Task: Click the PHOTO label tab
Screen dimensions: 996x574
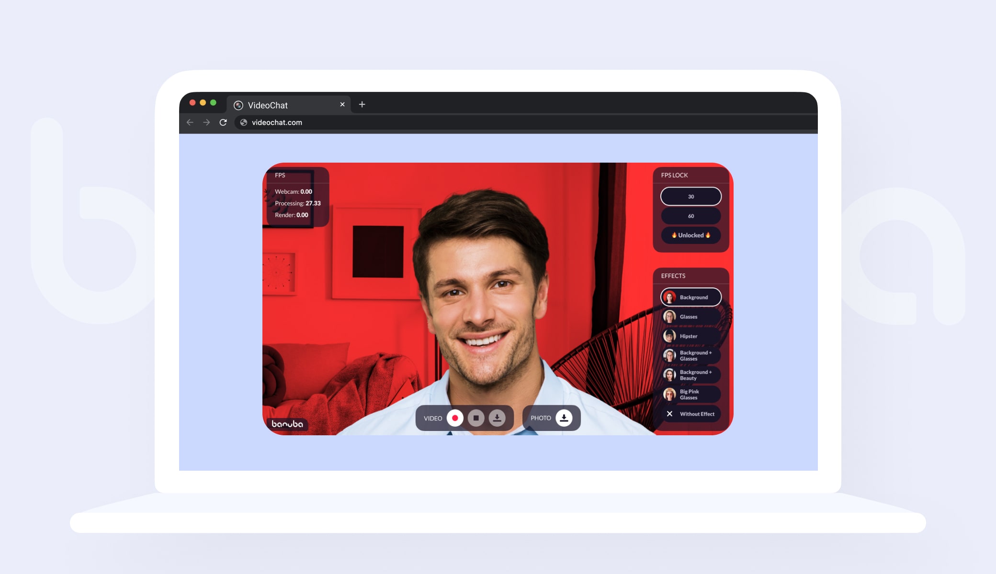Action: [x=541, y=418]
